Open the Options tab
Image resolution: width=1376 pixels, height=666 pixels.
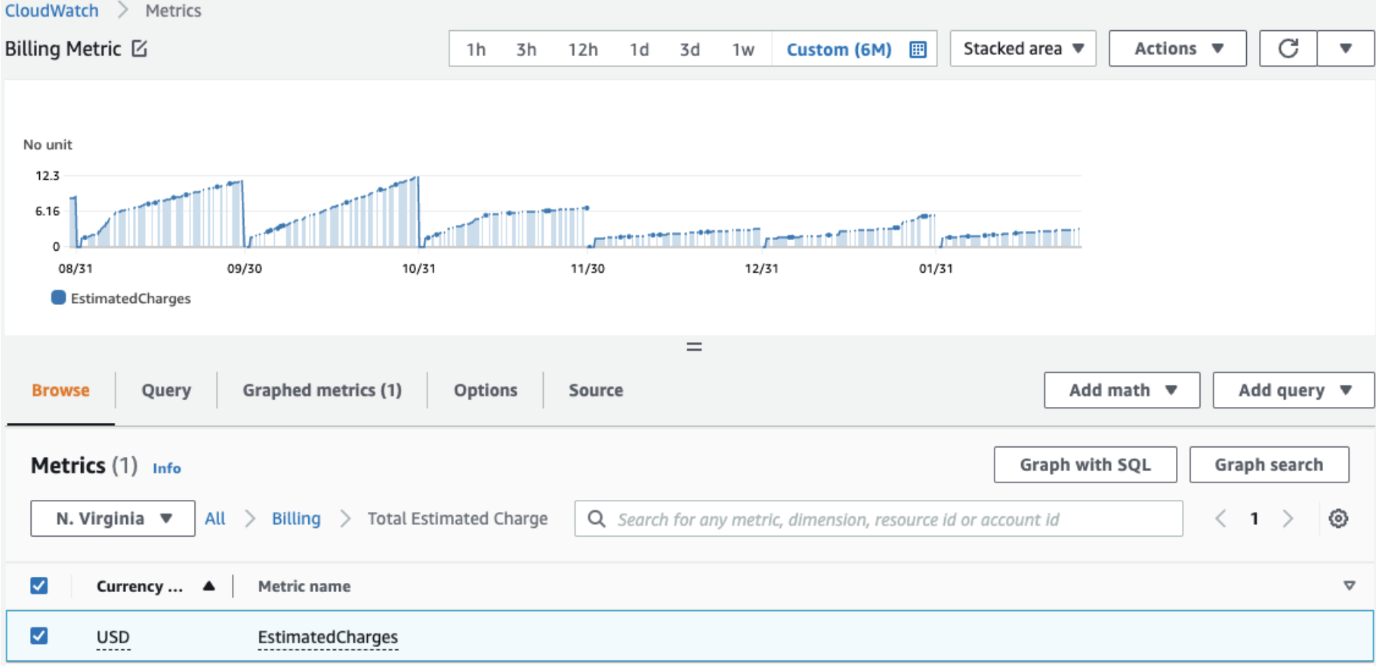tap(485, 390)
